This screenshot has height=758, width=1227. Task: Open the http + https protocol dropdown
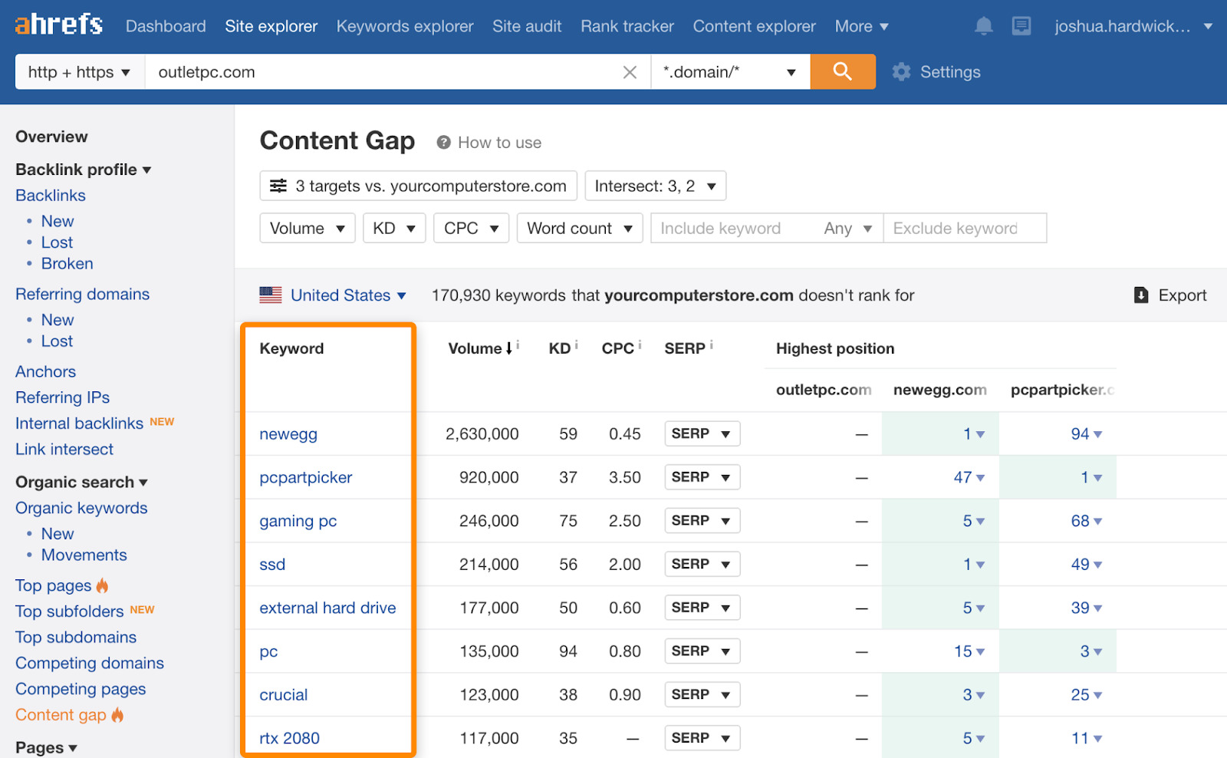point(80,72)
